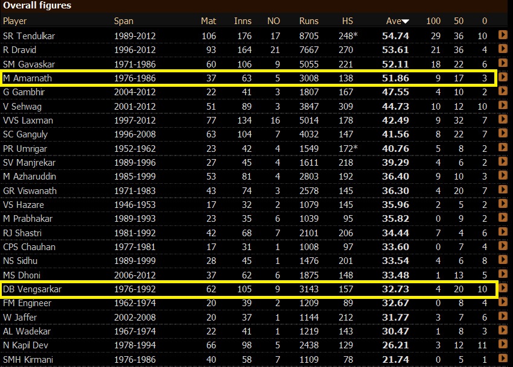Open V Sehwag player name
Image resolution: width=513 pixels, height=367 pixels.
pyautogui.click(x=22, y=106)
